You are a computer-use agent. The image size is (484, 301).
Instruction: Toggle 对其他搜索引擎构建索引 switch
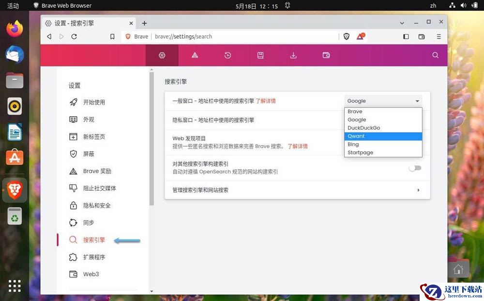pos(415,168)
